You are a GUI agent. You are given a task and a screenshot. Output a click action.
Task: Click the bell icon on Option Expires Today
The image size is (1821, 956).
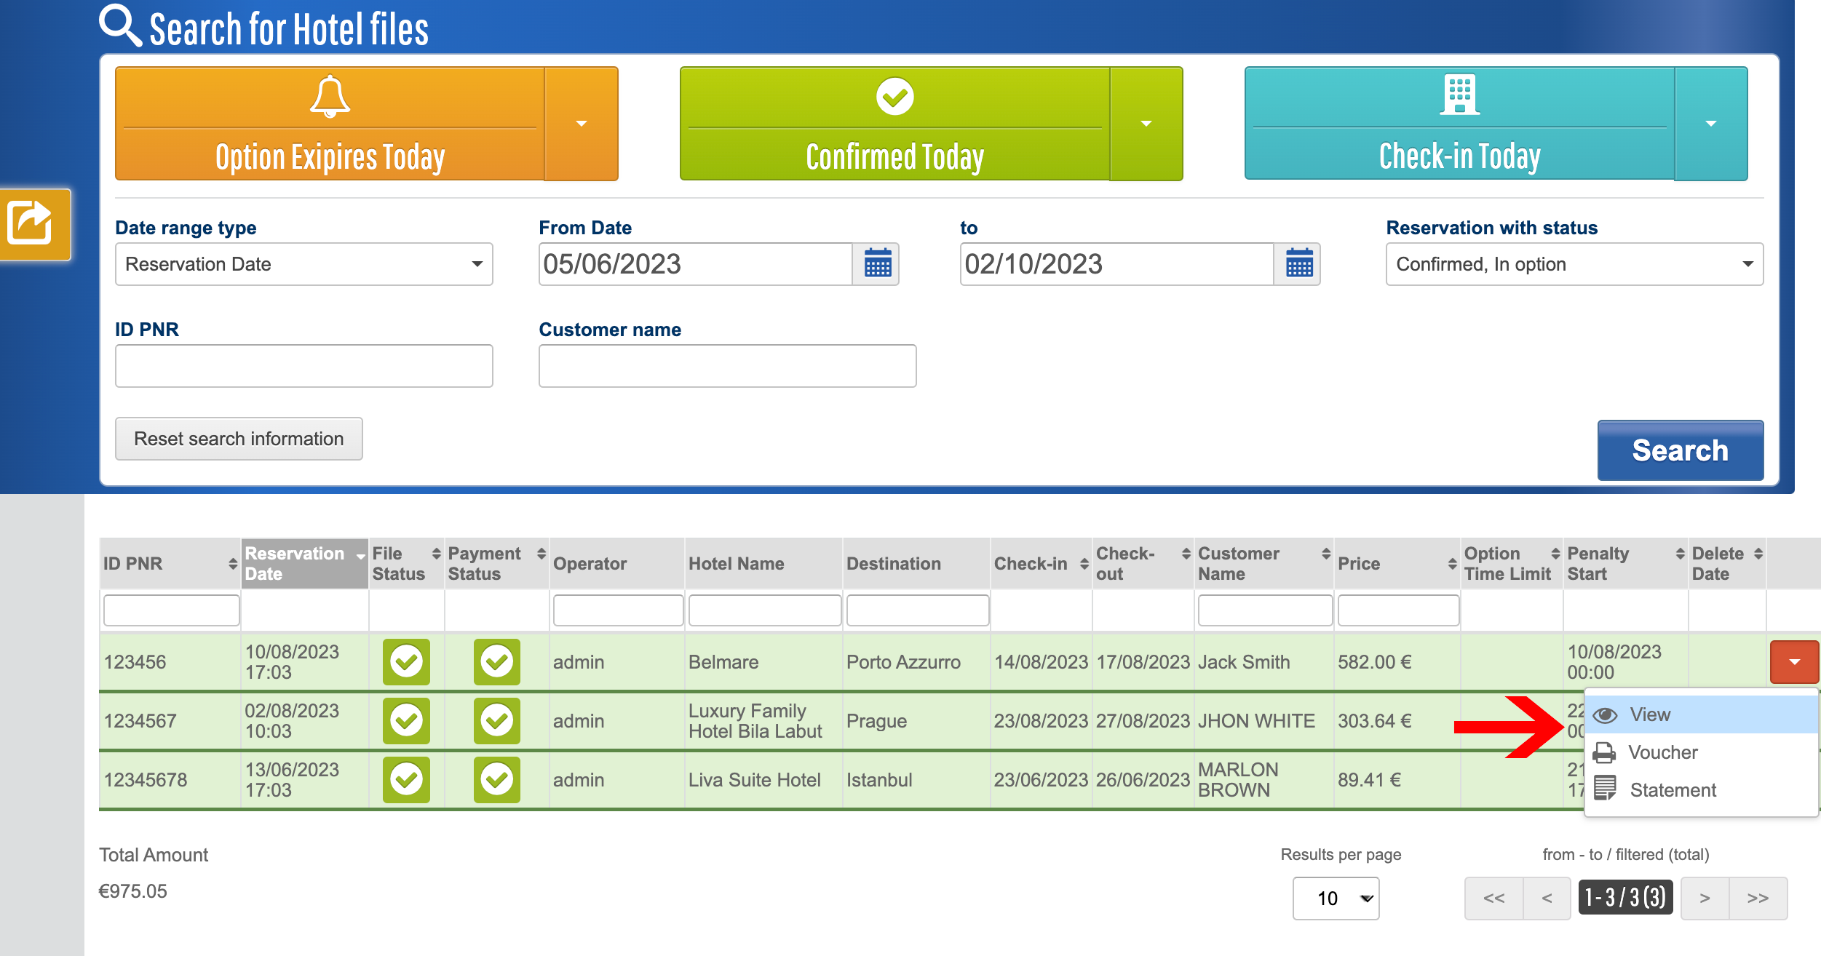coord(330,96)
